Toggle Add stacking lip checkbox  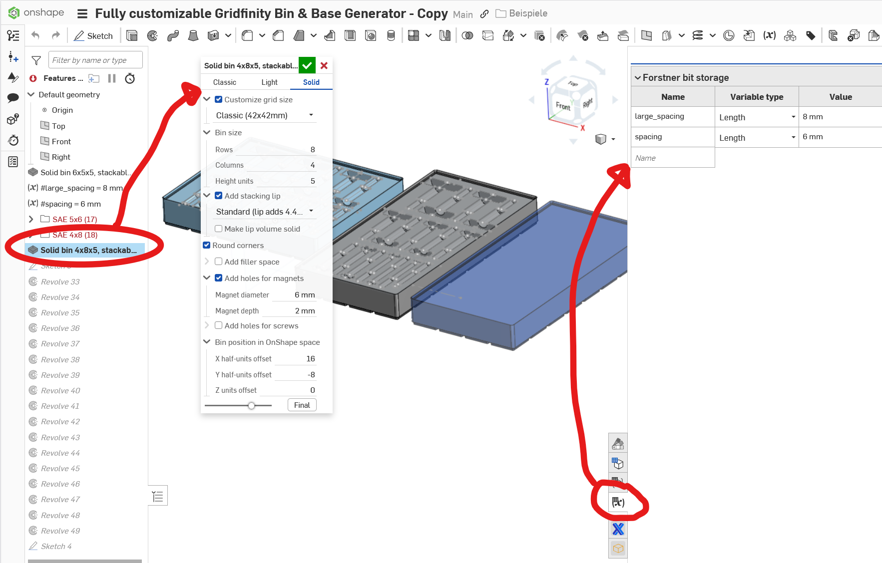coord(219,196)
